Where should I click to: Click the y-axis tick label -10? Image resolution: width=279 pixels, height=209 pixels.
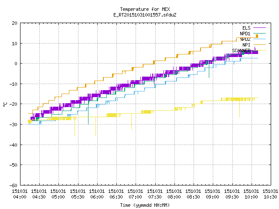(x=14, y=84)
